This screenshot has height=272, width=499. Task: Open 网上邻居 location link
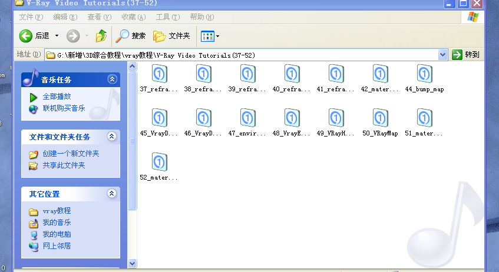coord(57,246)
